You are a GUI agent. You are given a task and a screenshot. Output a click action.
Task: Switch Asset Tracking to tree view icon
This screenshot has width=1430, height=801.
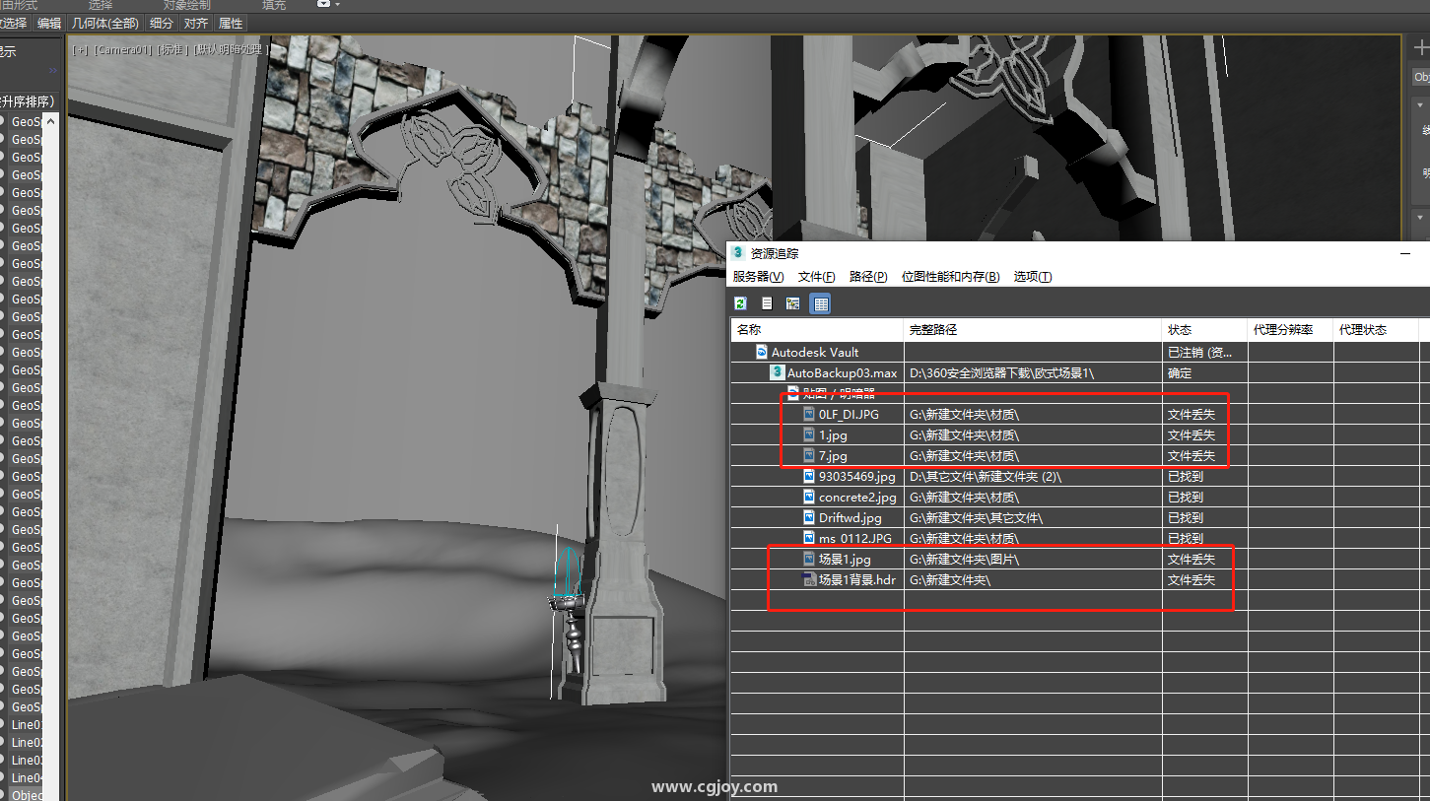[793, 303]
